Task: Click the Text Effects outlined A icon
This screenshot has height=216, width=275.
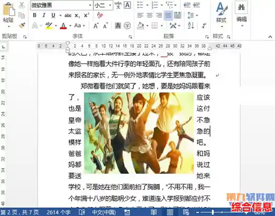Action: pos(35,25)
